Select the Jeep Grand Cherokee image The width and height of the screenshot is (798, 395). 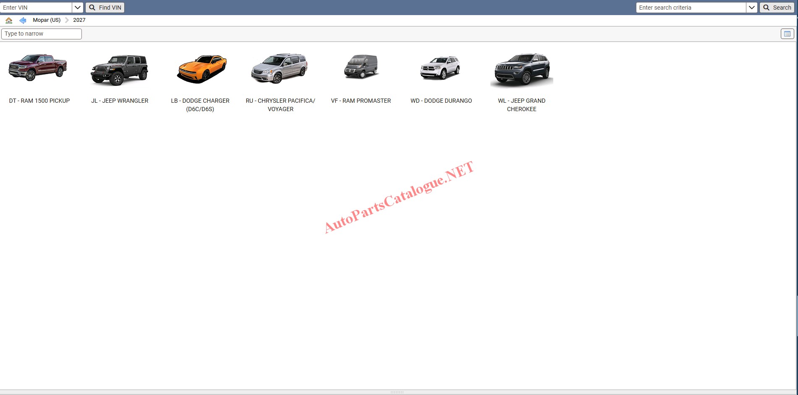point(522,70)
